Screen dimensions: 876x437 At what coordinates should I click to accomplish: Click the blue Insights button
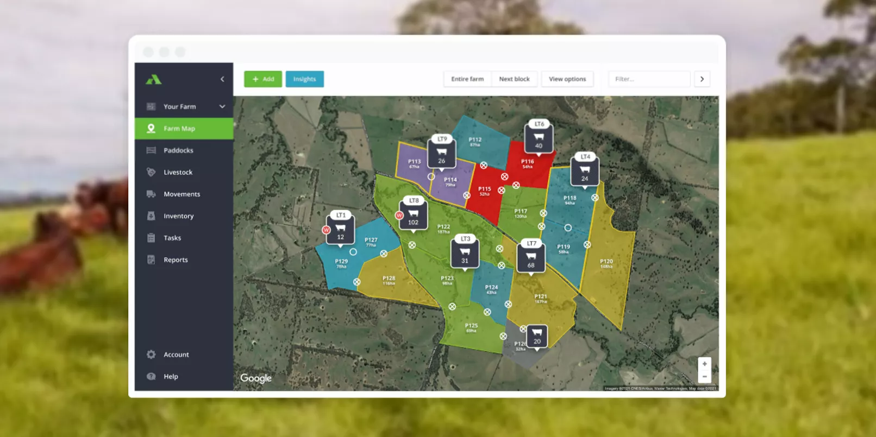(x=304, y=79)
